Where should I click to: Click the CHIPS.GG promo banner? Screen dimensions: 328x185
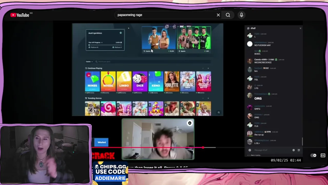(110, 173)
